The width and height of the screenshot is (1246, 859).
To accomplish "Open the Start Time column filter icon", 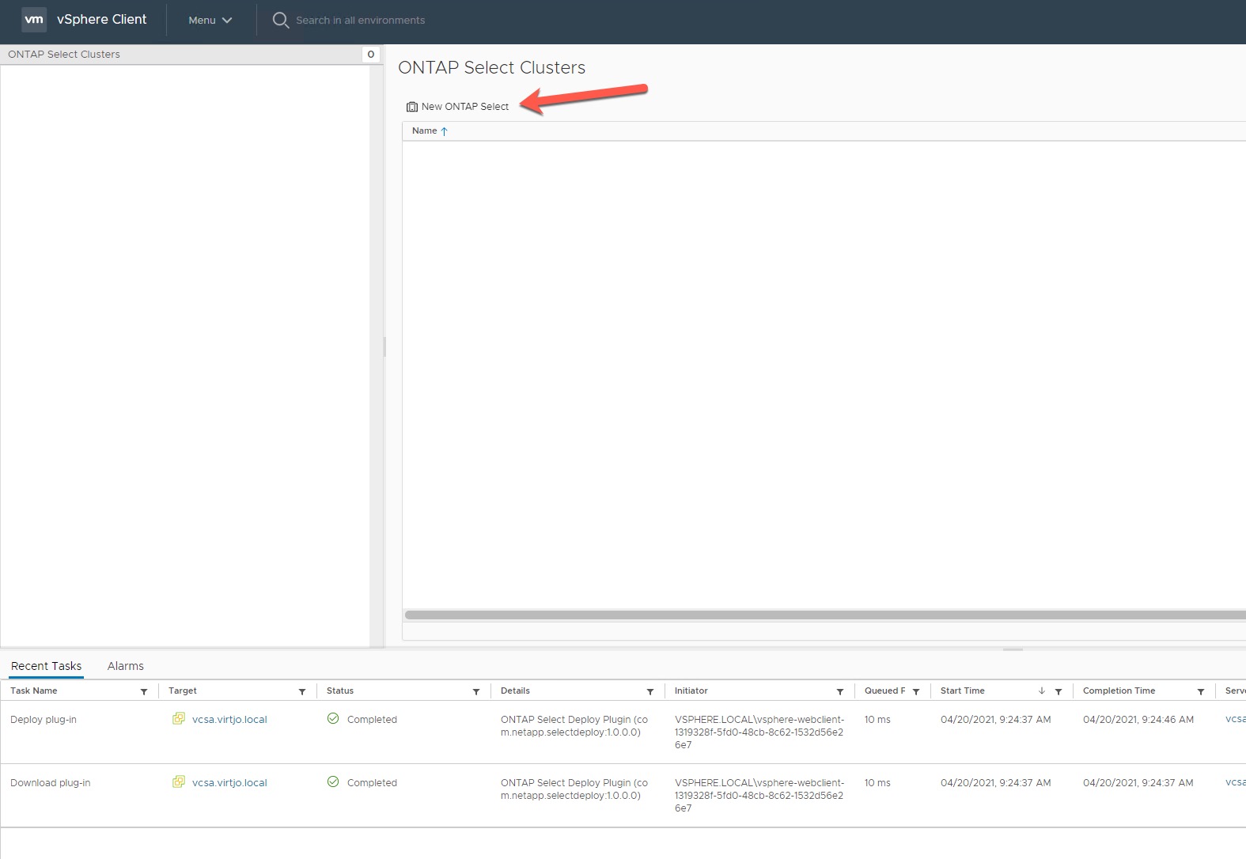I will click(1059, 692).
